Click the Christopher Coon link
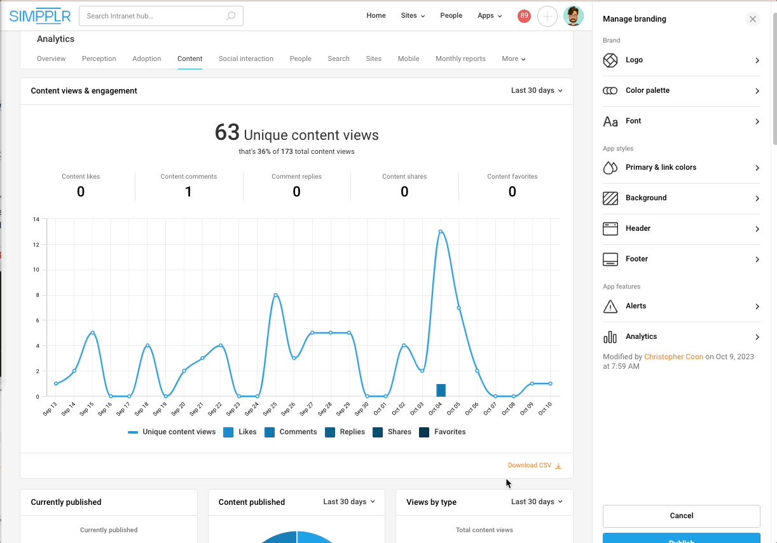Image resolution: width=777 pixels, height=543 pixels. (674, 357)
